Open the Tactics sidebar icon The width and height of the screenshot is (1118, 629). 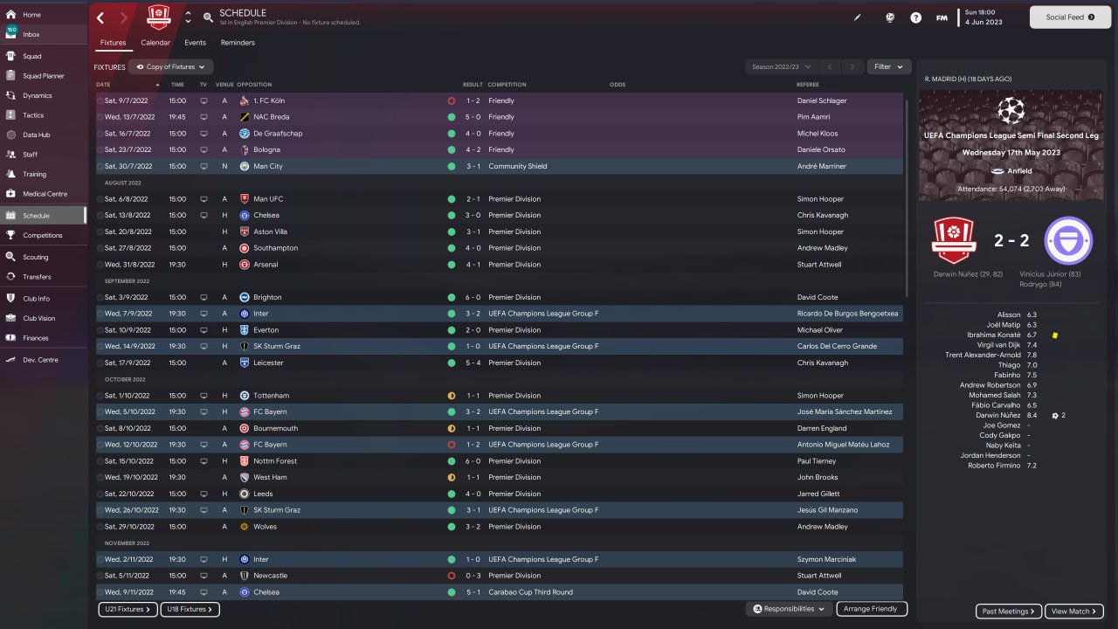(10, 115)
